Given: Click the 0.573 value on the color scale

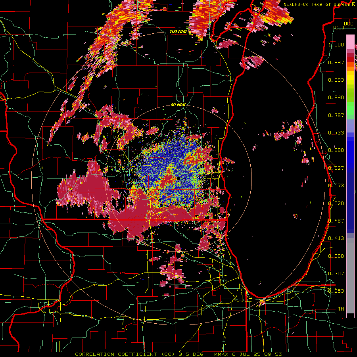Looking at the screenshot, I should click(336, 186).
